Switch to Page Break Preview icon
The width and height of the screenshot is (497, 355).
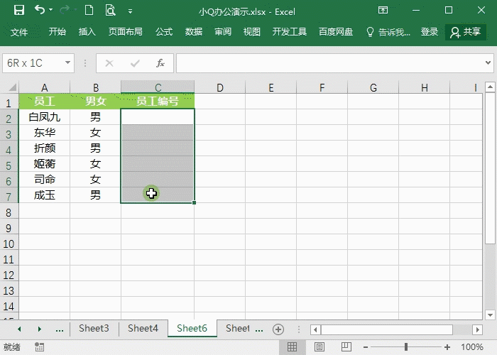[346, 347]
